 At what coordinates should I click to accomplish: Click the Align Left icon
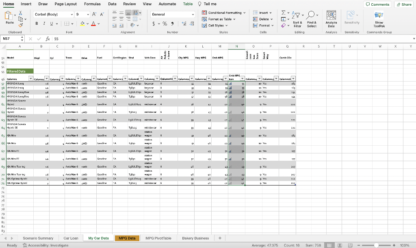pyautogui.click(x=114, y=19)
